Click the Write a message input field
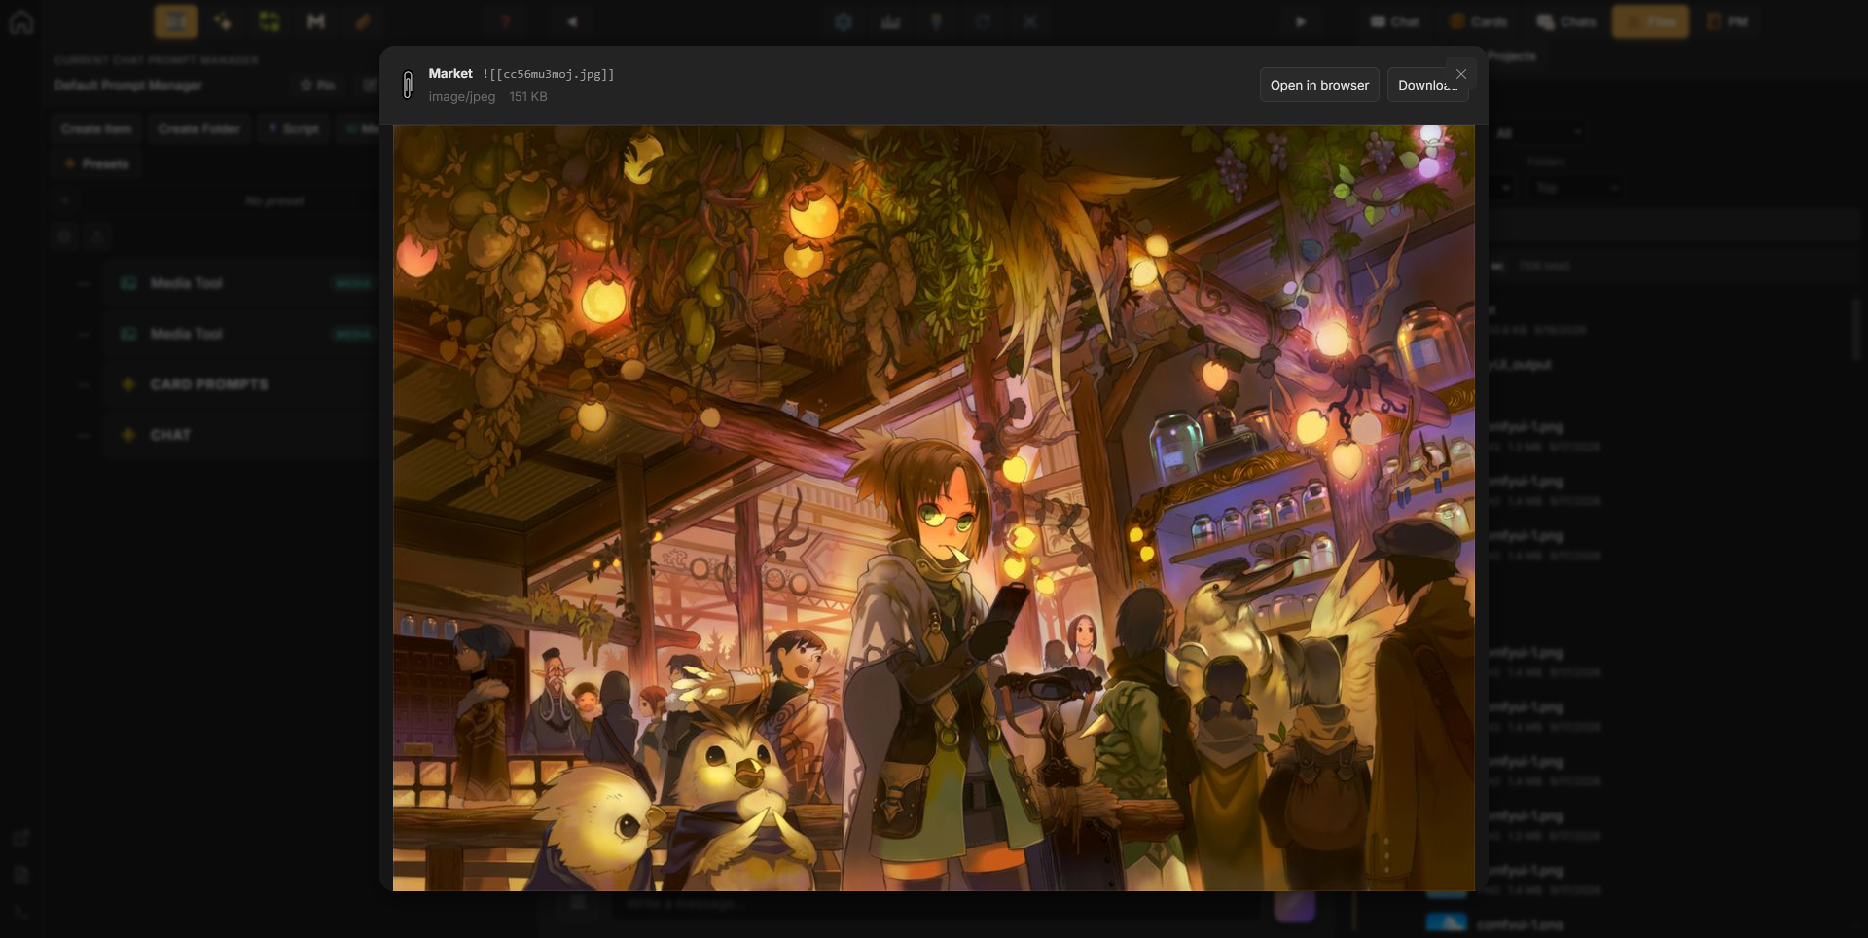1868x938 pixels. click(934, 904)
